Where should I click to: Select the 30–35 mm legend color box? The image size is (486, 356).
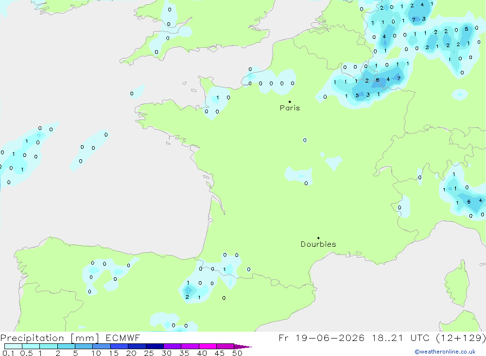(x=173, y=346)
